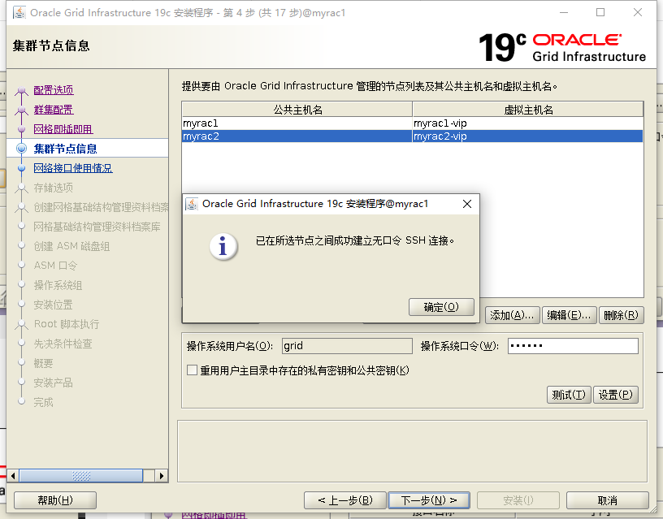Go back with the 上一步(B) button
The width and height of the screenshot is (663, 519).
point(345,500)
